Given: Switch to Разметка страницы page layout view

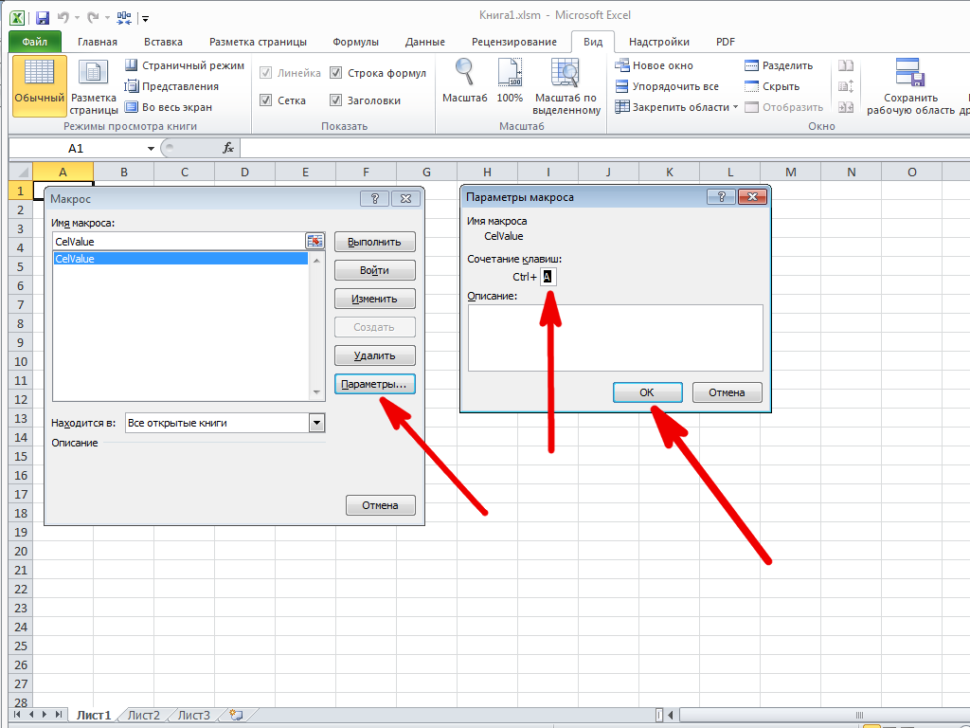Looking at the screenshot, I should click(x=94, y=86).
